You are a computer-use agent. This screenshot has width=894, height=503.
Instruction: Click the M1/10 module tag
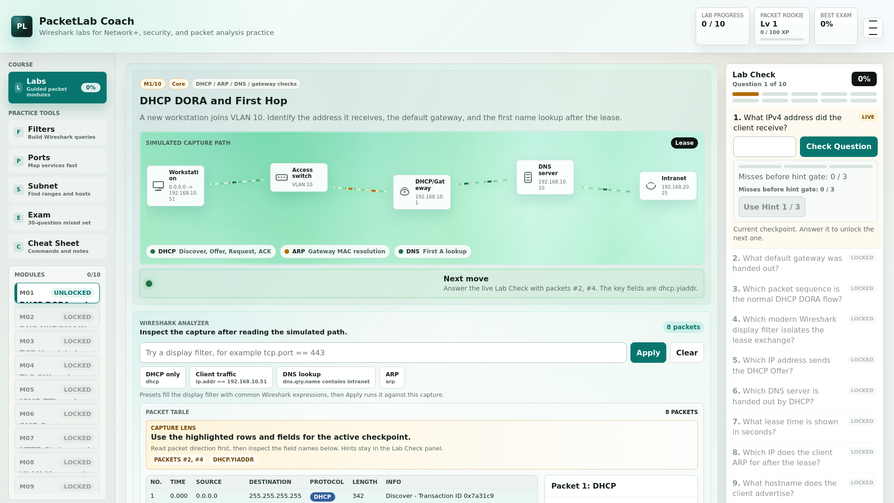[x=152, y=84]
